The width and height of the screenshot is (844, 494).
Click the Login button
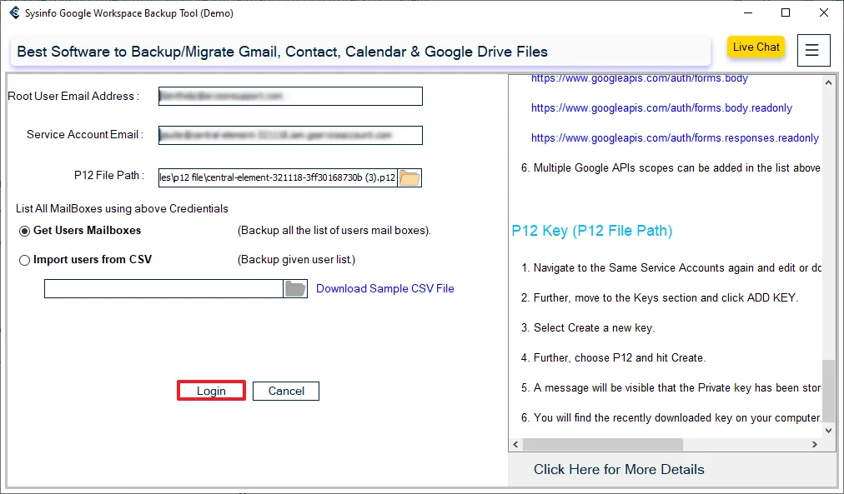pos(211,391)
